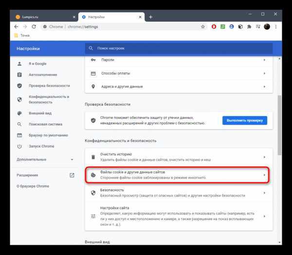Click the forward navigation arrow
The height and width of the screenshot is (255, 292).
pos(25,27)
